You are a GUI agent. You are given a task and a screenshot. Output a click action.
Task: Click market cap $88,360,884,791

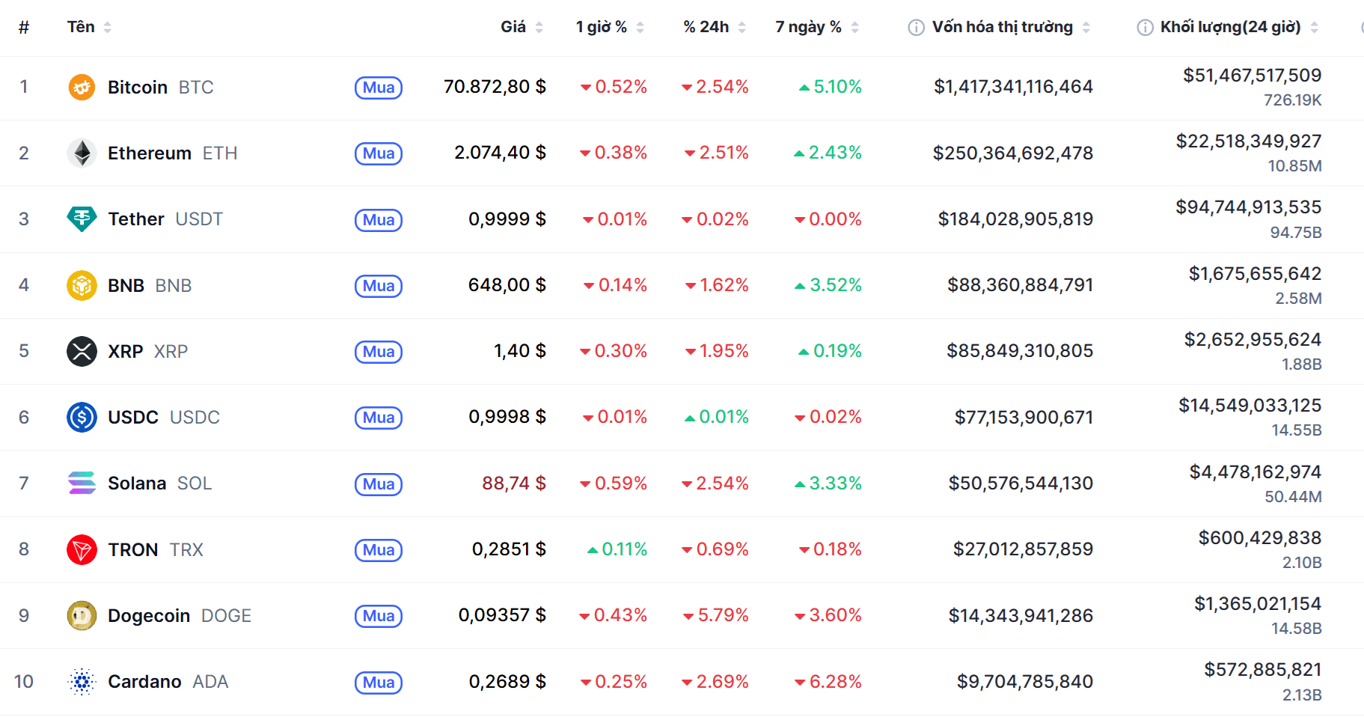point(1020,285)
